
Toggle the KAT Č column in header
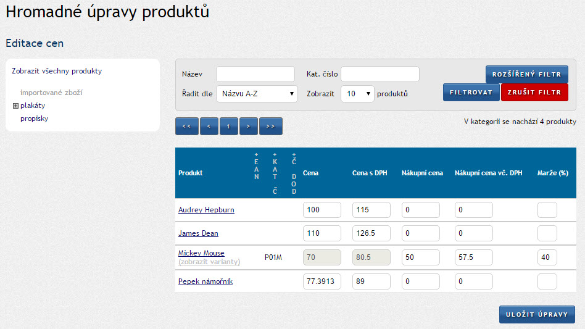pos(275,173)
